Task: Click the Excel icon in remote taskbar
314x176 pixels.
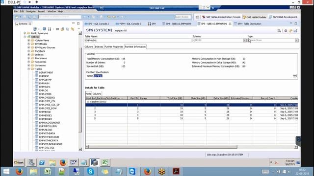Action: click(105, 162)
